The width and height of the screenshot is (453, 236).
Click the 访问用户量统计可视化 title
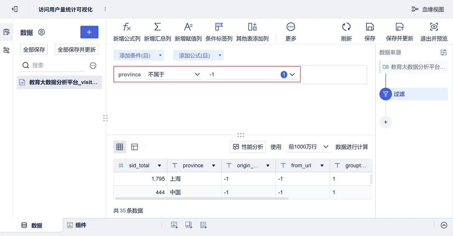pos(65,10)
